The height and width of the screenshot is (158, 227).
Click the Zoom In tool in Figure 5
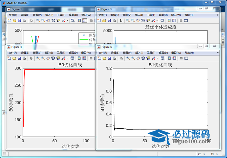tap(128, 58)
